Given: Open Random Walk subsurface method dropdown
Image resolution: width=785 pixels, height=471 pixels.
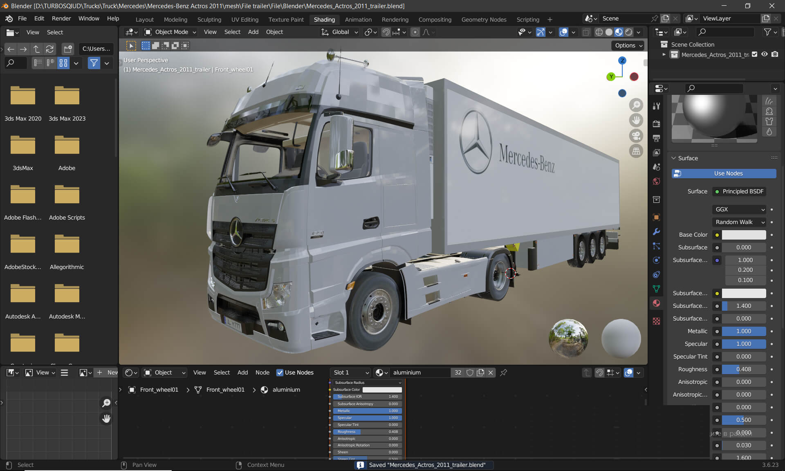Looking at the screenshot, I should (739, 222).
